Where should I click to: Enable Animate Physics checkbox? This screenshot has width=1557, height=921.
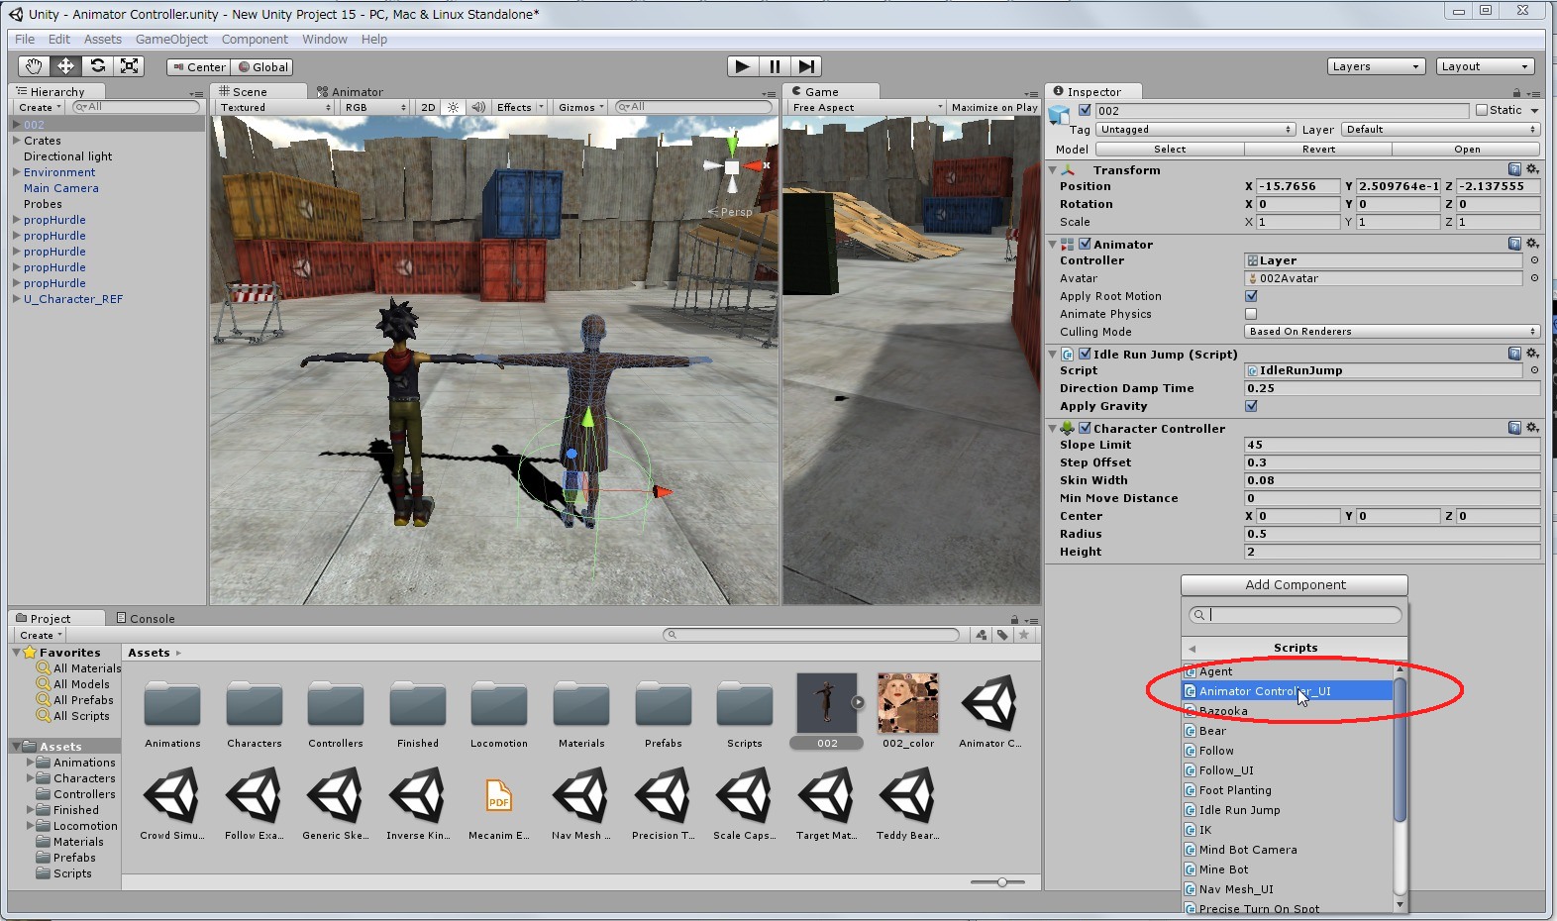pyautogui.click(x=1251, y=314)
